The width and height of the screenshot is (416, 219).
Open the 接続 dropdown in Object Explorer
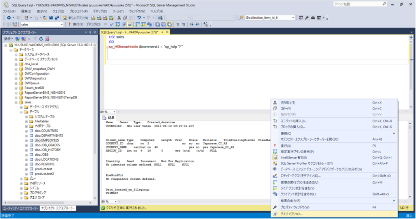pyautogui.click(x=9, y=39)
